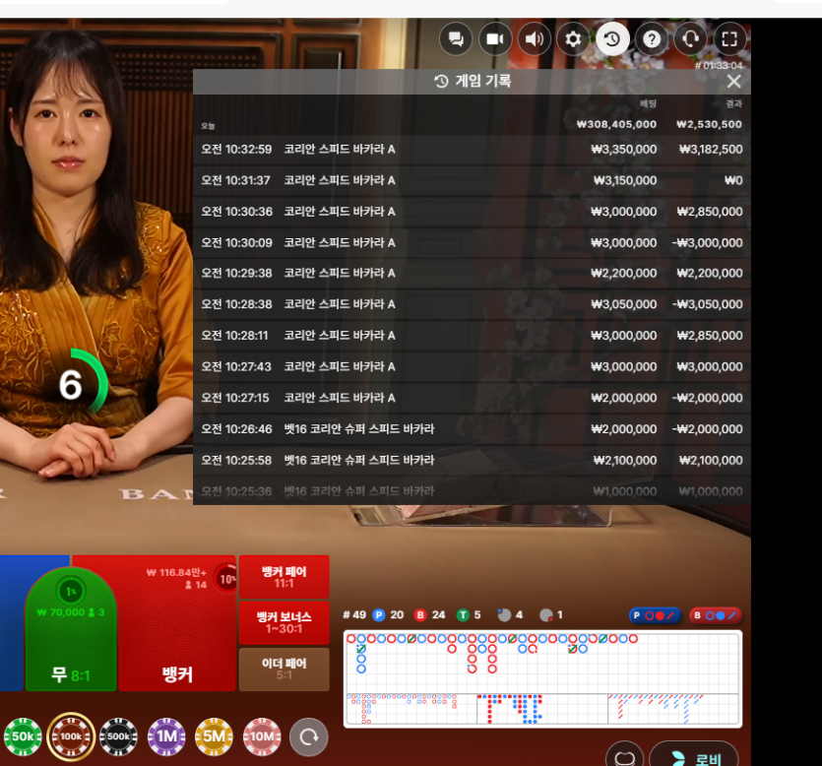Open settings gear icon
822x766 pixels.
(x=573, y=38)
